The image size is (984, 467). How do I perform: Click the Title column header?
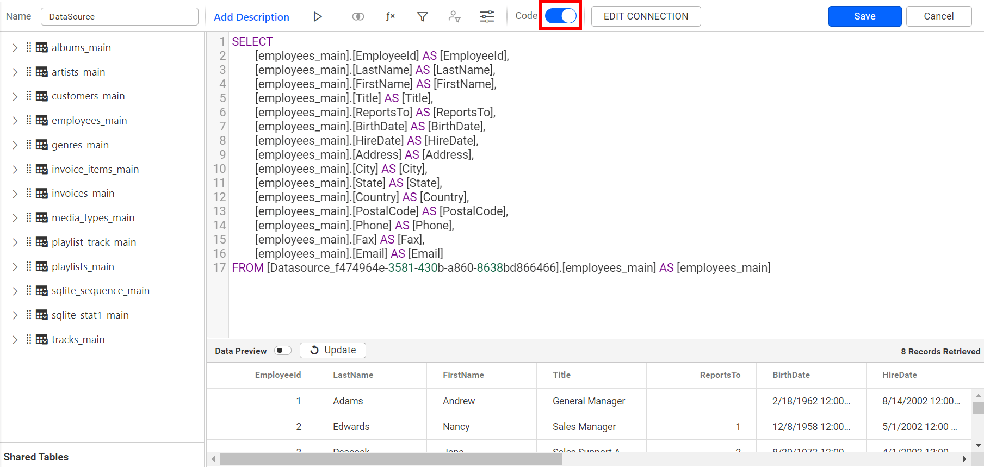click(x=562, y=375)
